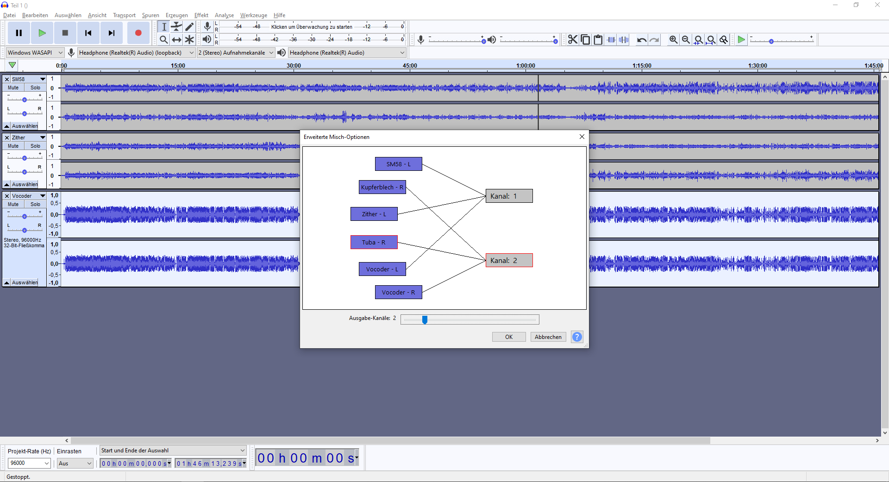Viewport: 889px width, 482px height.
Task: Expand the Einrasten Aus dropdown
Action: 75,463
